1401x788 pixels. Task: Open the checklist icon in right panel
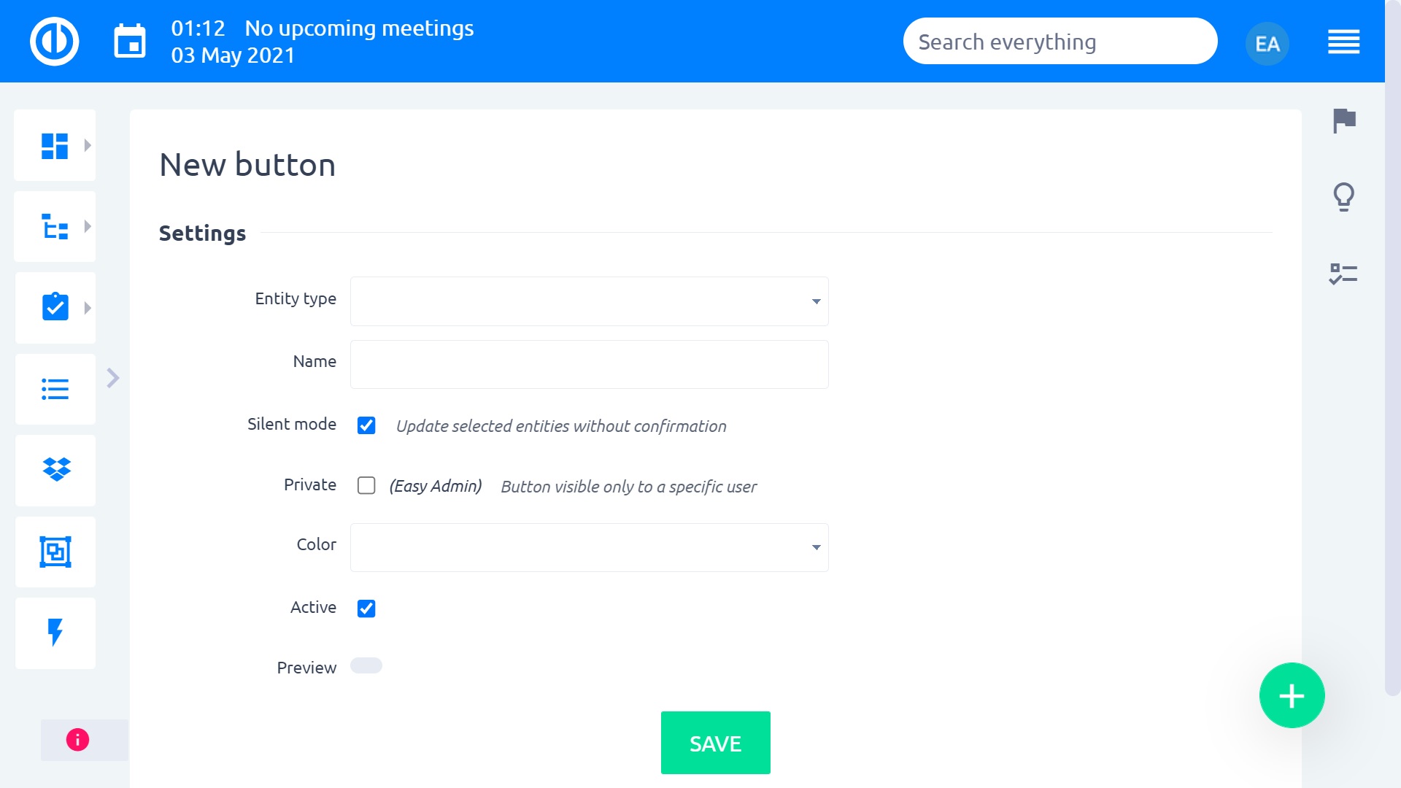tap(1343, 274)
